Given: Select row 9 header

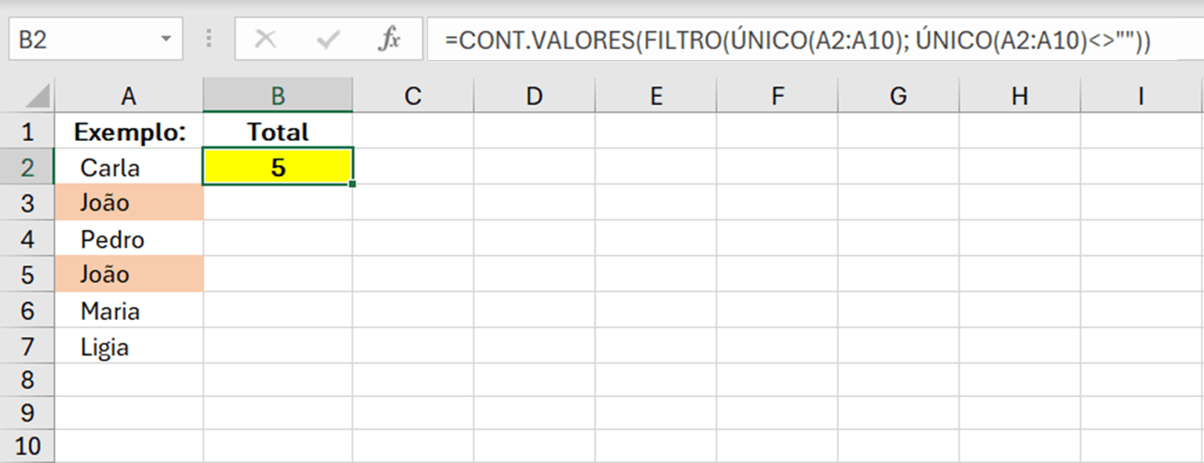Looking at the screenshot, I should pyautogui.click(x=26, y=412).
